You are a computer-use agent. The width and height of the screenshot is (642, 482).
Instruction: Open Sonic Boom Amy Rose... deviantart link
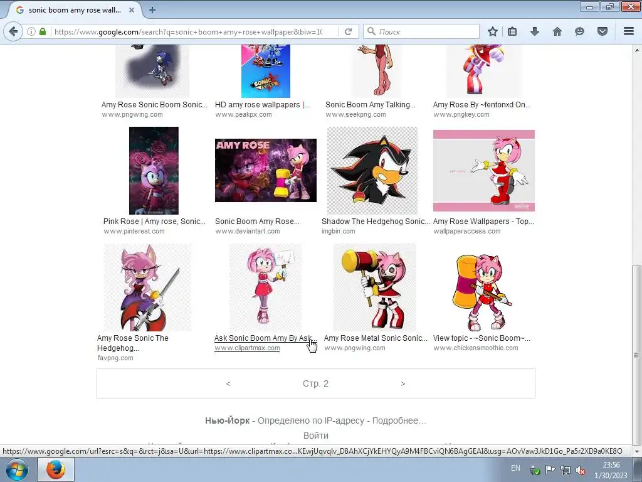click(257, 222)
